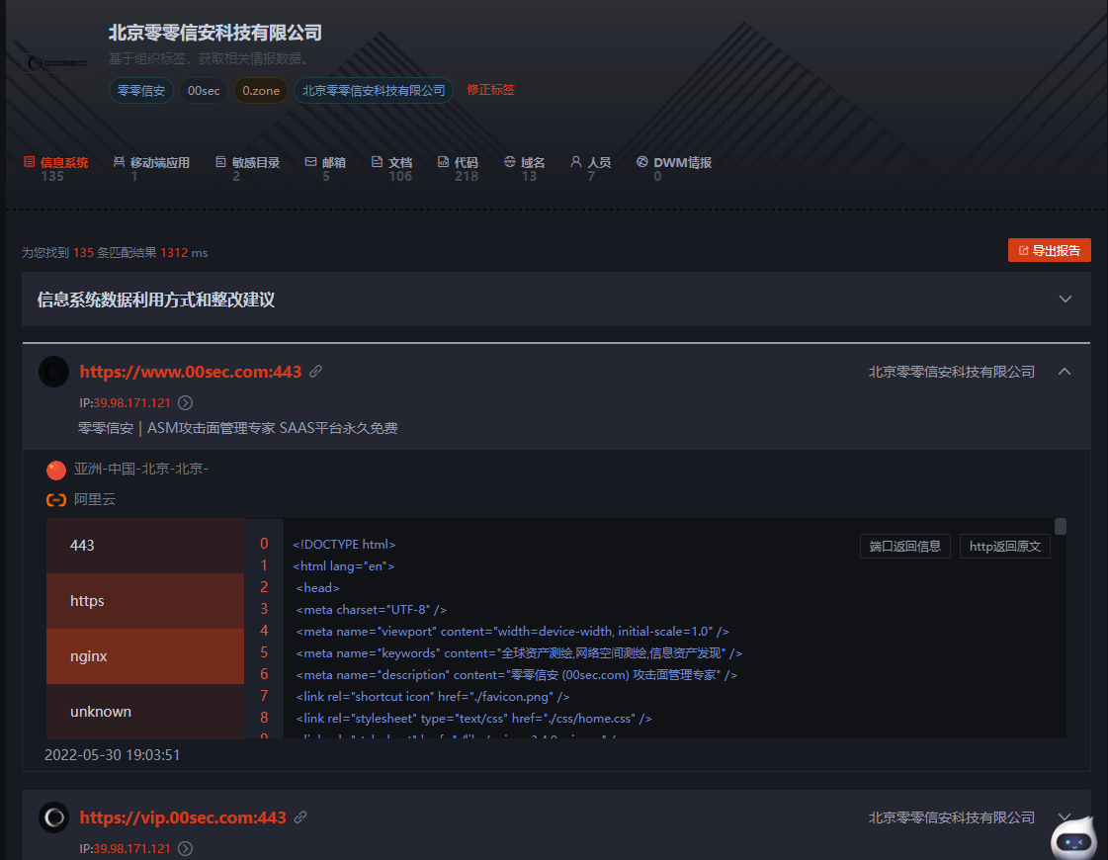
Task: Click the 导出报告 export button
Action: pos(1050,250)
